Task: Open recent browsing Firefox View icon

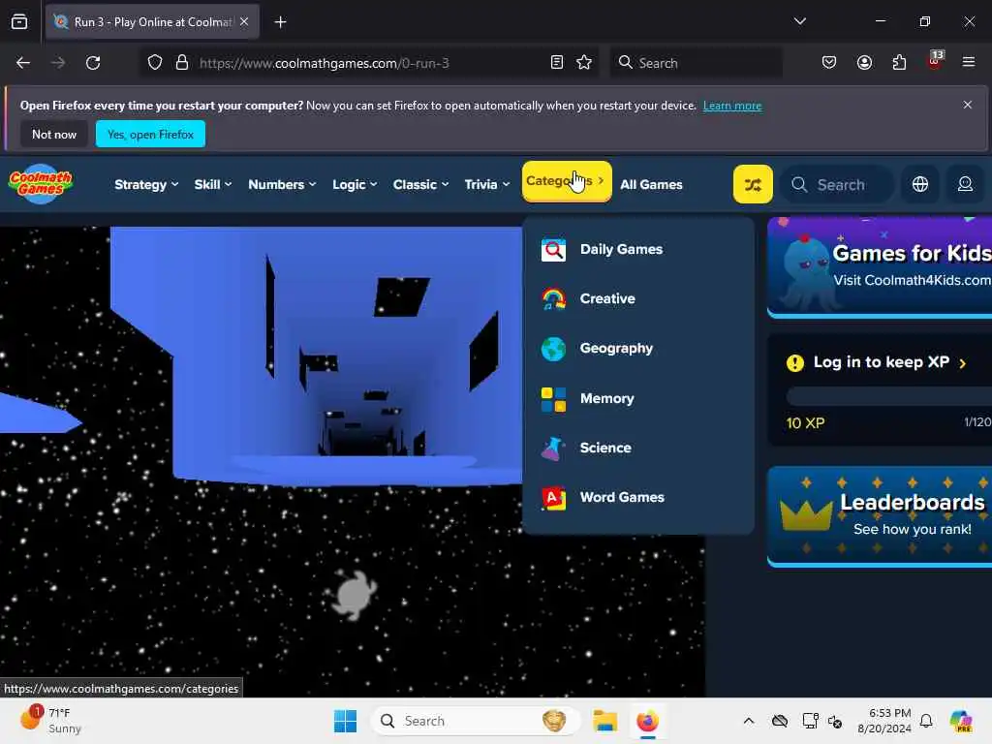Action: tap(19, 22)
